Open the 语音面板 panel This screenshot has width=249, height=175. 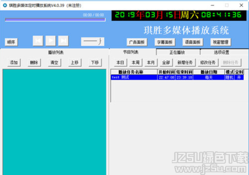coord(193,42)
